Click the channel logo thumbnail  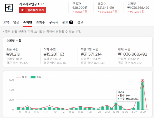point(9,8)
